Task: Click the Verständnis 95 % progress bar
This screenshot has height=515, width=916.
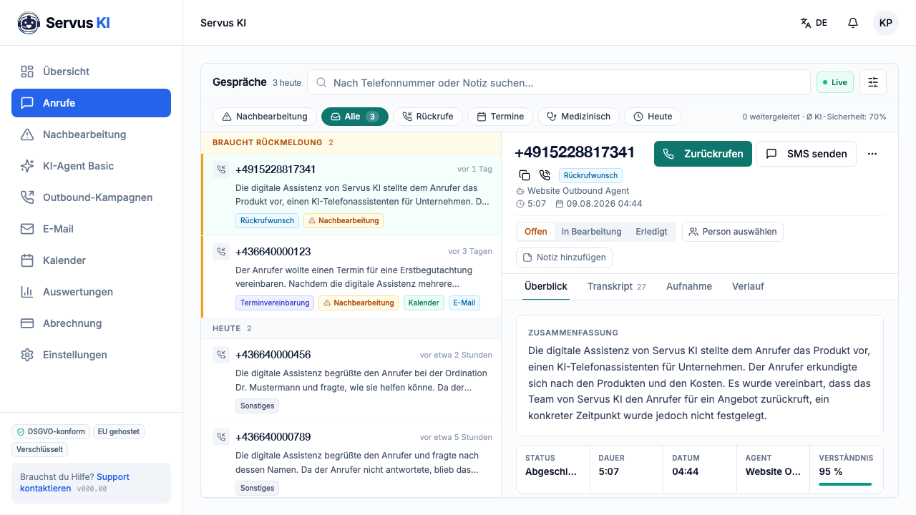Action: [845, 484]
